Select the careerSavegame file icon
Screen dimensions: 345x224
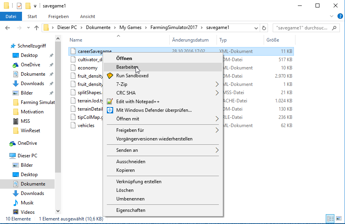(x=73, y=51)
